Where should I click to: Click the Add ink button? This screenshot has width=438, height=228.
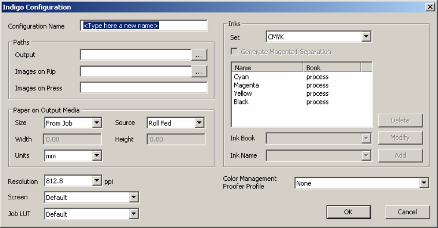[401, 156]
